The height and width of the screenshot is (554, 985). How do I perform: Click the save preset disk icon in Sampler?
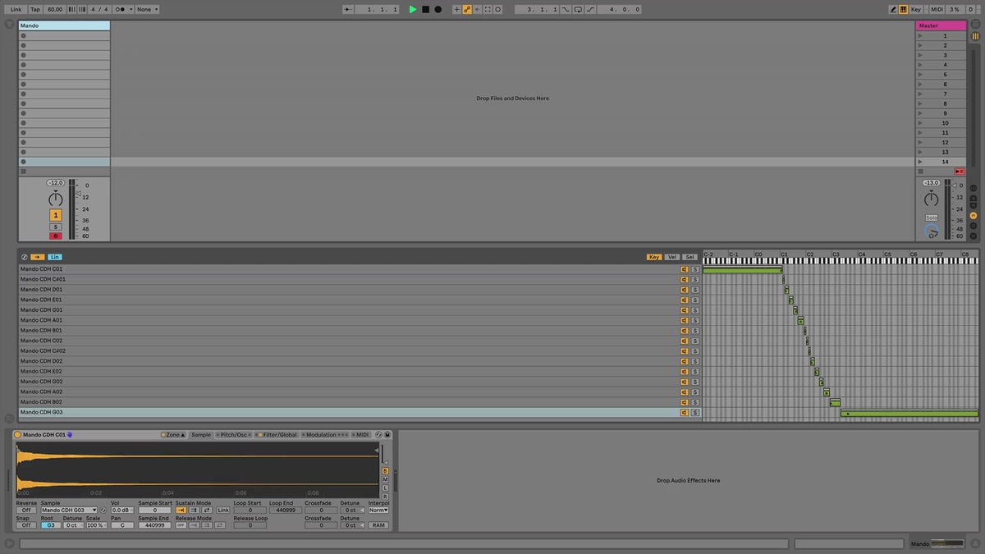point(387,435)
